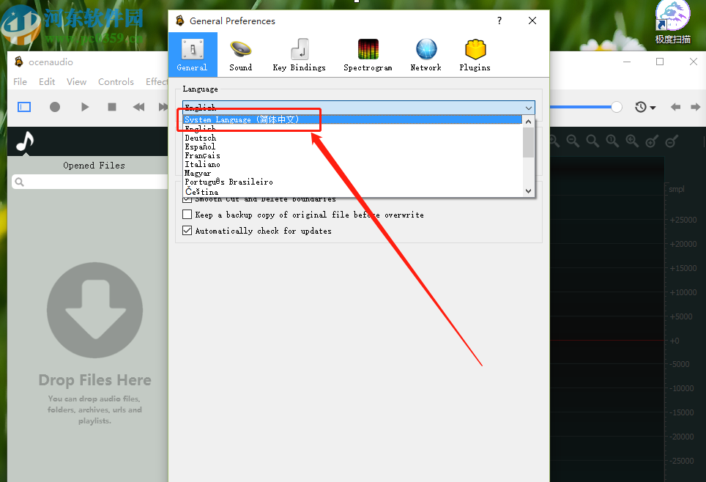The width and height of the screenshot is (706, 482).
Task: Enable Keep a backup copy checkbox
Action: (x=187, y=215)
